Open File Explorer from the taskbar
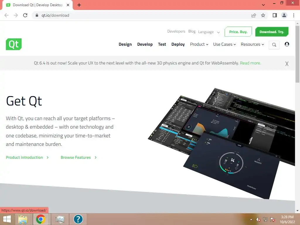The image size is (300, 225). 23,219
